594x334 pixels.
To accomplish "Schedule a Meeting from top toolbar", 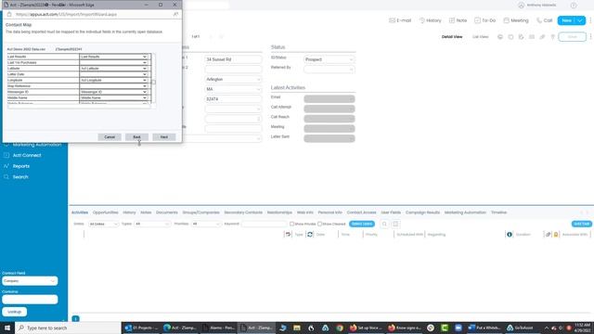I will tap(516, 20).
